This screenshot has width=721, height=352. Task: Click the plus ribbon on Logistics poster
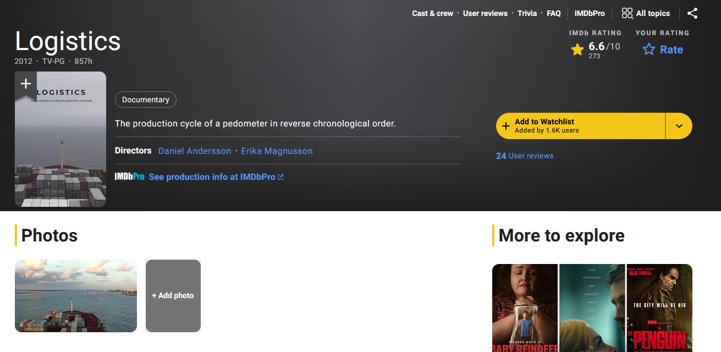coord(25,84)
